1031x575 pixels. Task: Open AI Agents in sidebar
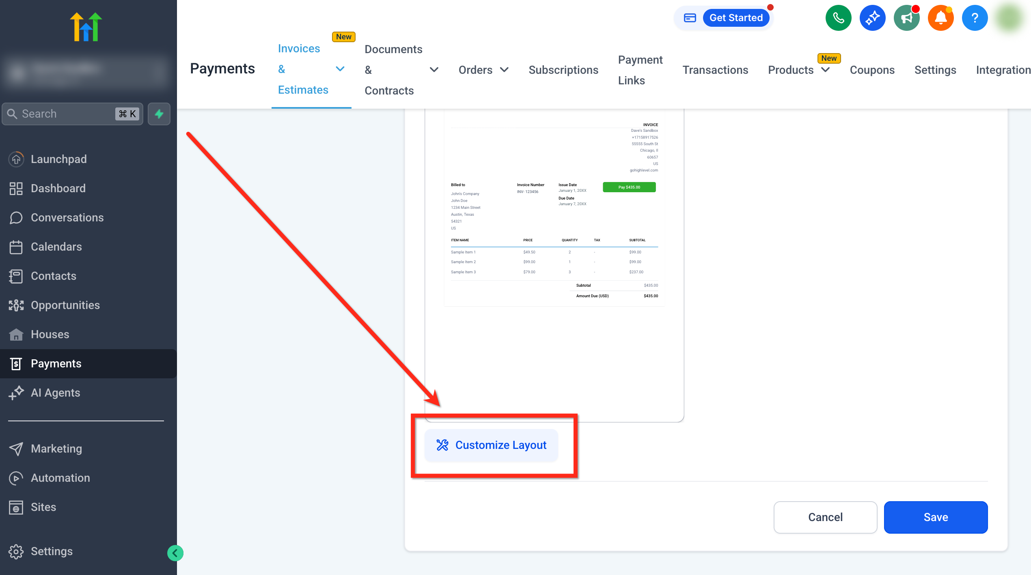pos(55,393)
